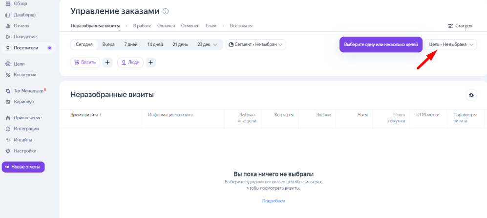Expand the 23 дек date dropdown
This screenshot has height=218, width=487.
point(207,44)
